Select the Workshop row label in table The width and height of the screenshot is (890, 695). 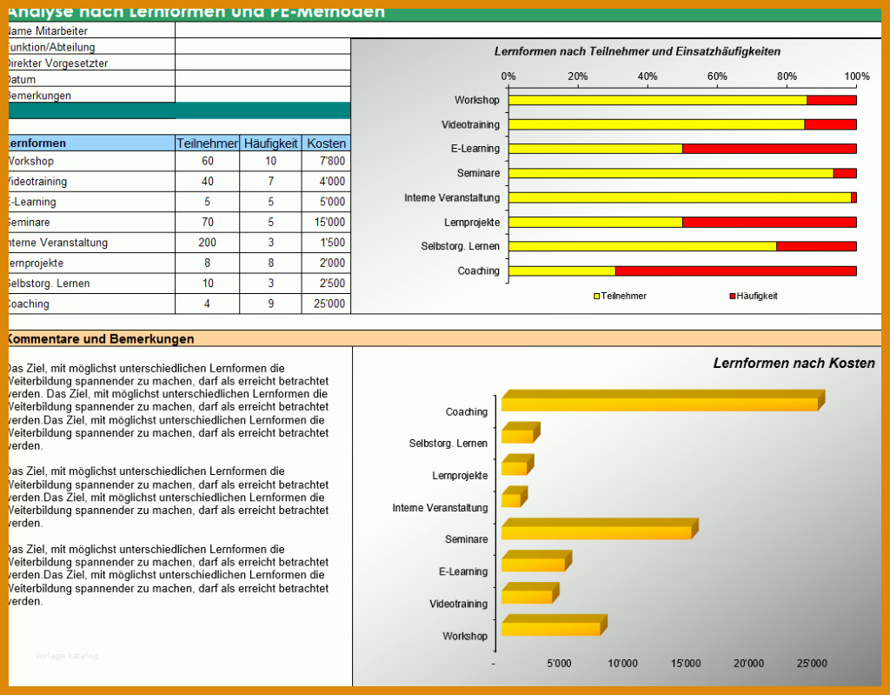tap(91, 161)
